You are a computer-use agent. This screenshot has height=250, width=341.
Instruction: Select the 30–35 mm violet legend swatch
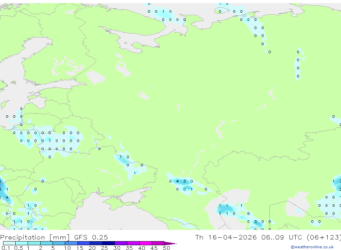pyautogui.click(x=121, y=243)
